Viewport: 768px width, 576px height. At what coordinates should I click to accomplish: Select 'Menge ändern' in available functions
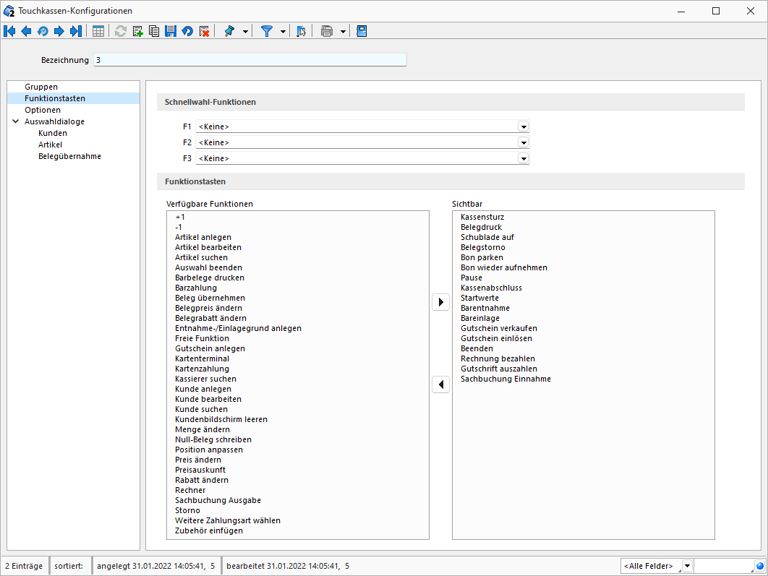pyautogui.click(x=202, y=430)
